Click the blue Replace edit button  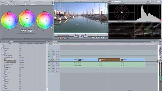pos(67,38)
